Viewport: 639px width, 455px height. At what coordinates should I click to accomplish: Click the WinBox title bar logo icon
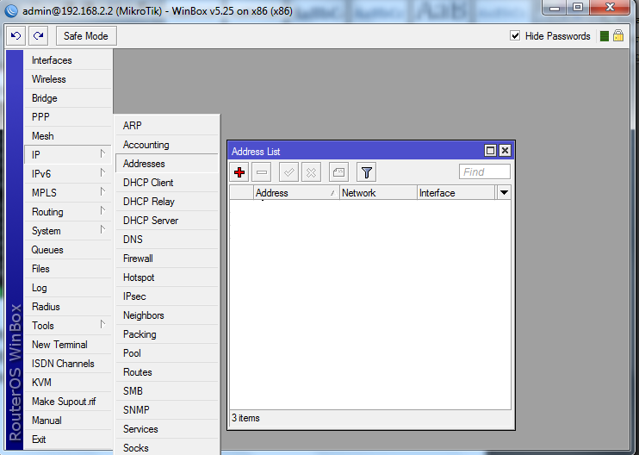[x=11, y=10]
